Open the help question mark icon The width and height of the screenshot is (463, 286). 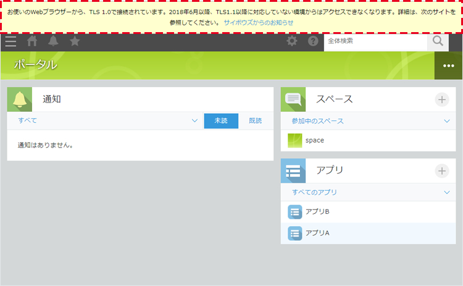tap(313, 41)
